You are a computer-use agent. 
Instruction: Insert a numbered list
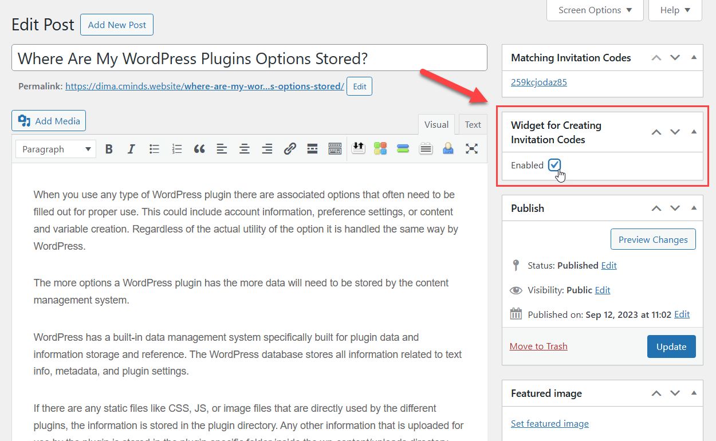(176, 149)
